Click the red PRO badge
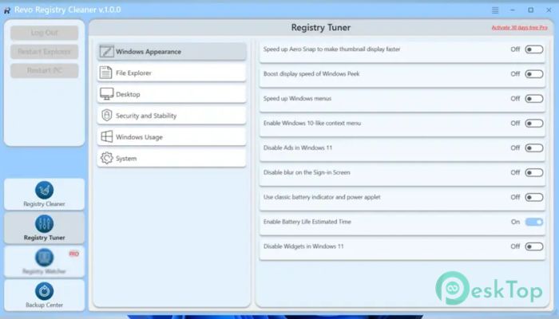The width and height of the screenshot is (559, 319). click(73, 254)
